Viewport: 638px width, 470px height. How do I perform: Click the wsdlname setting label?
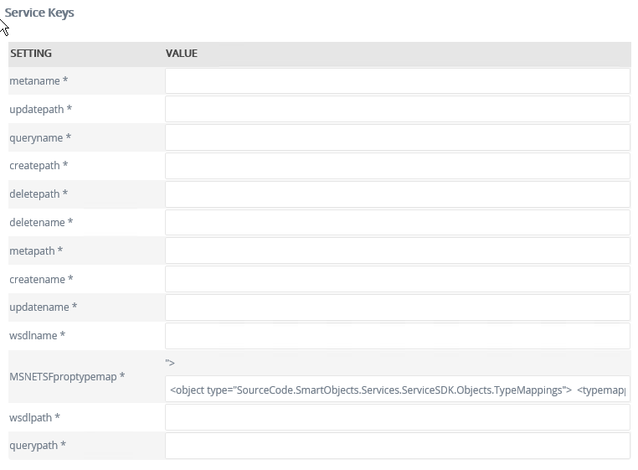coord(38,336)
